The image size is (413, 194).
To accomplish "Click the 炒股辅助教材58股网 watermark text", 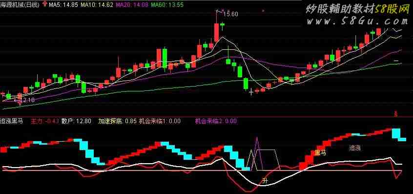I will click(x=357, y=9).
